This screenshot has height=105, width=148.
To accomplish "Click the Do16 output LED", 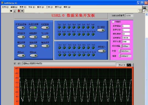I will (x=93, y=34).
